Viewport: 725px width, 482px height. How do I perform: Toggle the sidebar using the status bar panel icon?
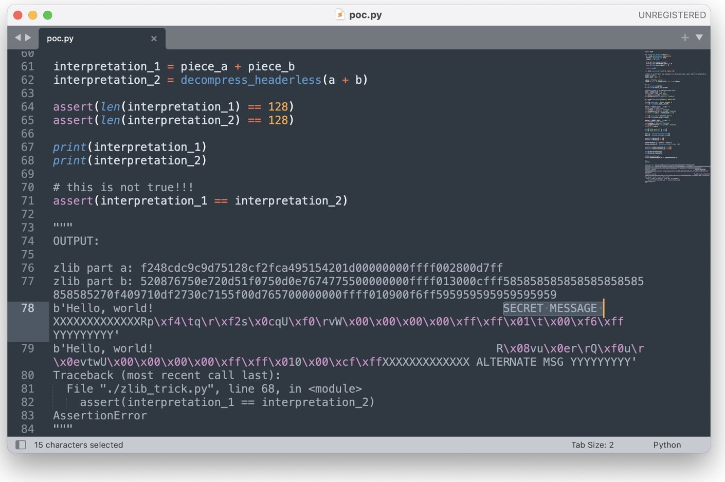[21, 444]
